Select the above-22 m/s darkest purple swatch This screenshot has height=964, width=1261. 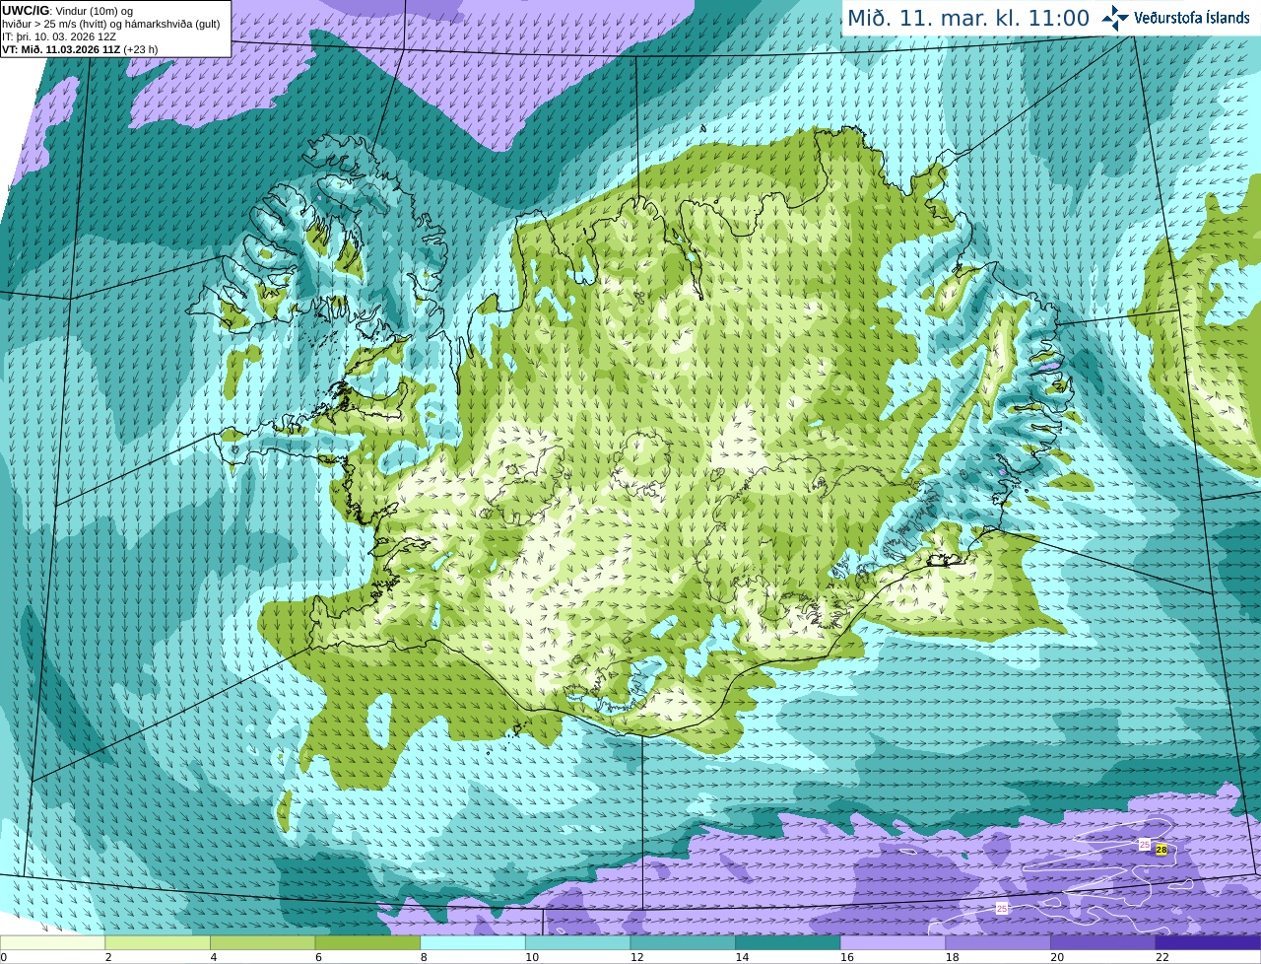(x=1208, y=942)
